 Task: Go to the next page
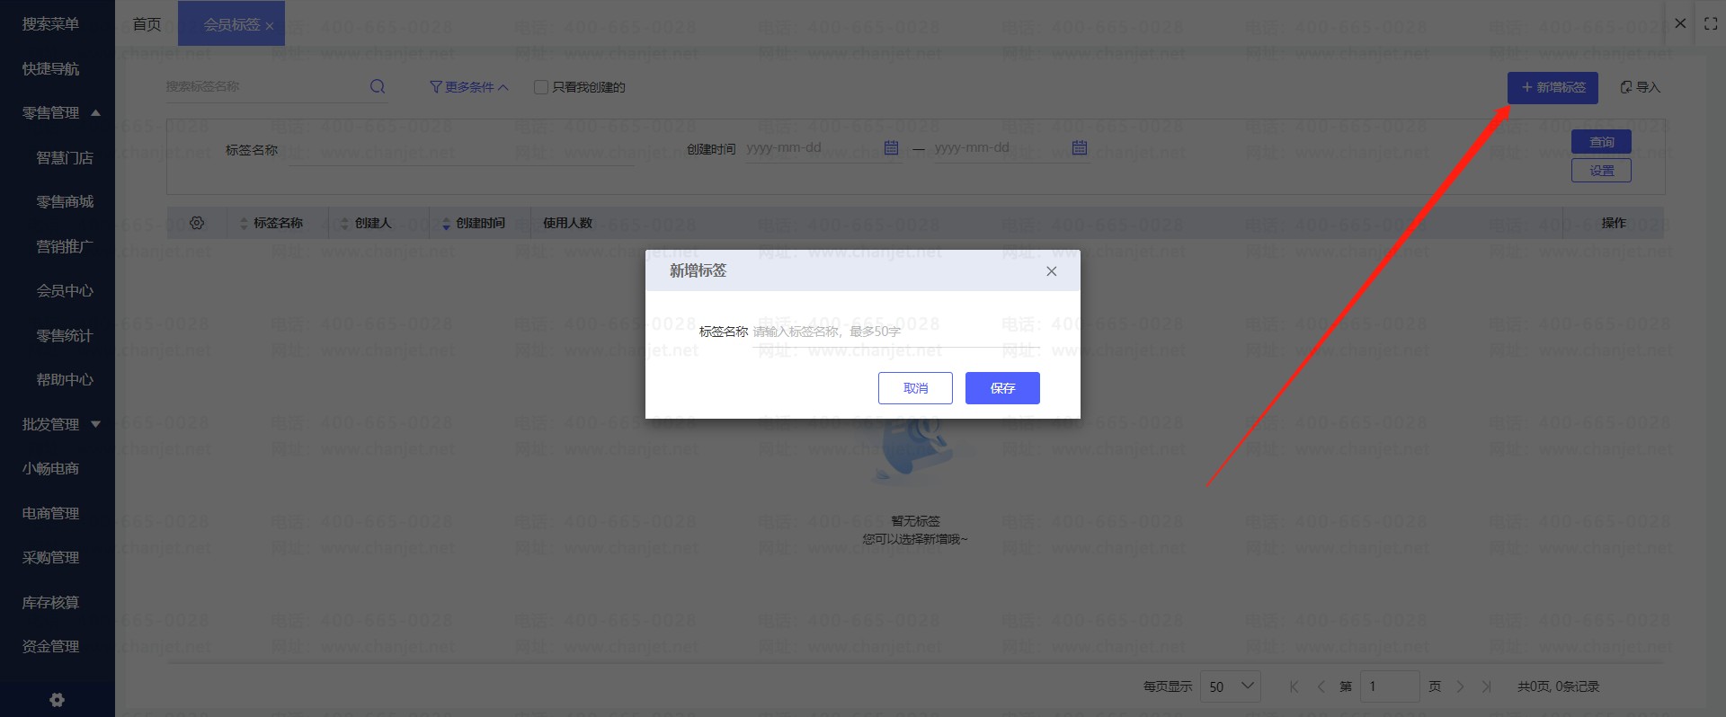(1460, 686)
